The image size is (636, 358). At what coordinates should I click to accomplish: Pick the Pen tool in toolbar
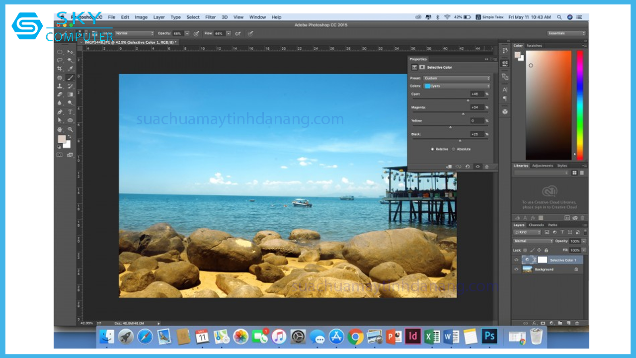pos(60,112)
